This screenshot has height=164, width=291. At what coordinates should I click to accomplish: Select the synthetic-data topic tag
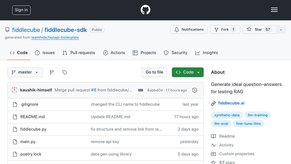click(x=227, y=115)
